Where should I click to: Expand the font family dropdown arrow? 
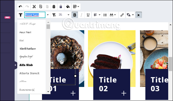coord(48,15)
